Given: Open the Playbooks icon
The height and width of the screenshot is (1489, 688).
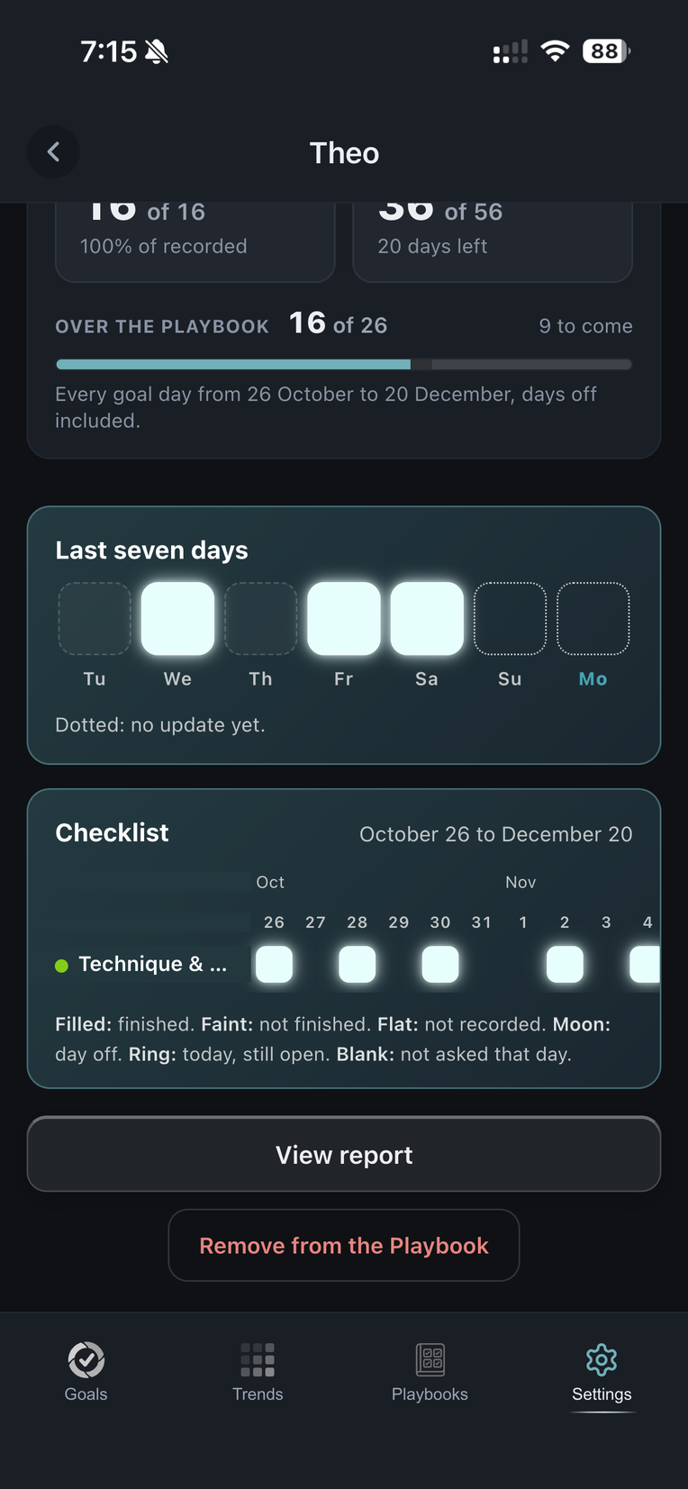Looking at the screenshot, I should [430, 1359].
